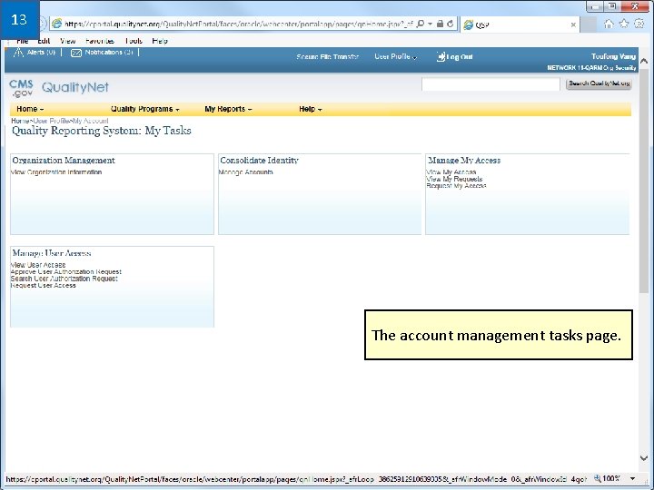Click the page refresh icon
Image resolution: width=654 pixels, height=490 pixels.
[450, 24]
